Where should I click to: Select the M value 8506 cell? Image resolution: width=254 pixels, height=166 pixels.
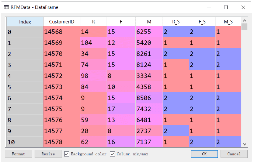[149, 98]
